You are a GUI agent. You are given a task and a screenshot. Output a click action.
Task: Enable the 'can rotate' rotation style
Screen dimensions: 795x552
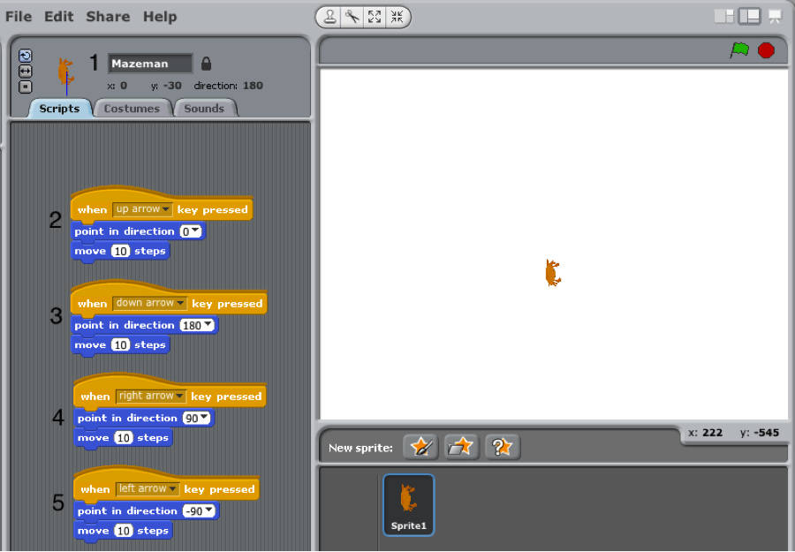[25, 56]
